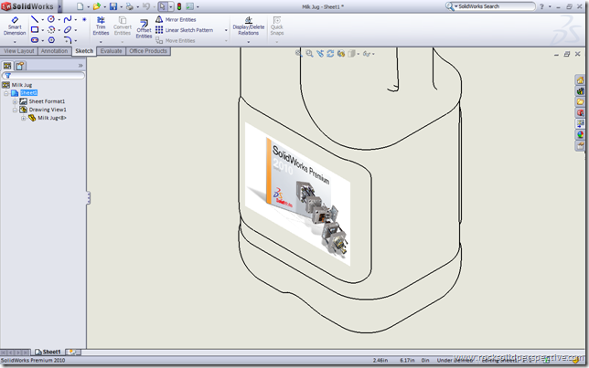Image resolution: width=589 pixels, height=368 pixels.
Task: Open the Help question mark menu
Action: click(x=541, y=6)
